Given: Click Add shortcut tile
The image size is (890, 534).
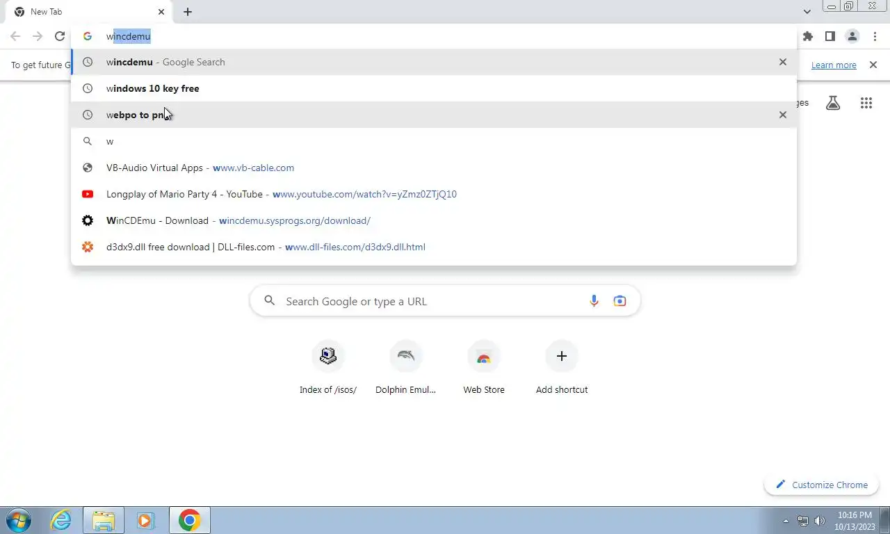Looking at the screenshot, I should click(562, 368).
